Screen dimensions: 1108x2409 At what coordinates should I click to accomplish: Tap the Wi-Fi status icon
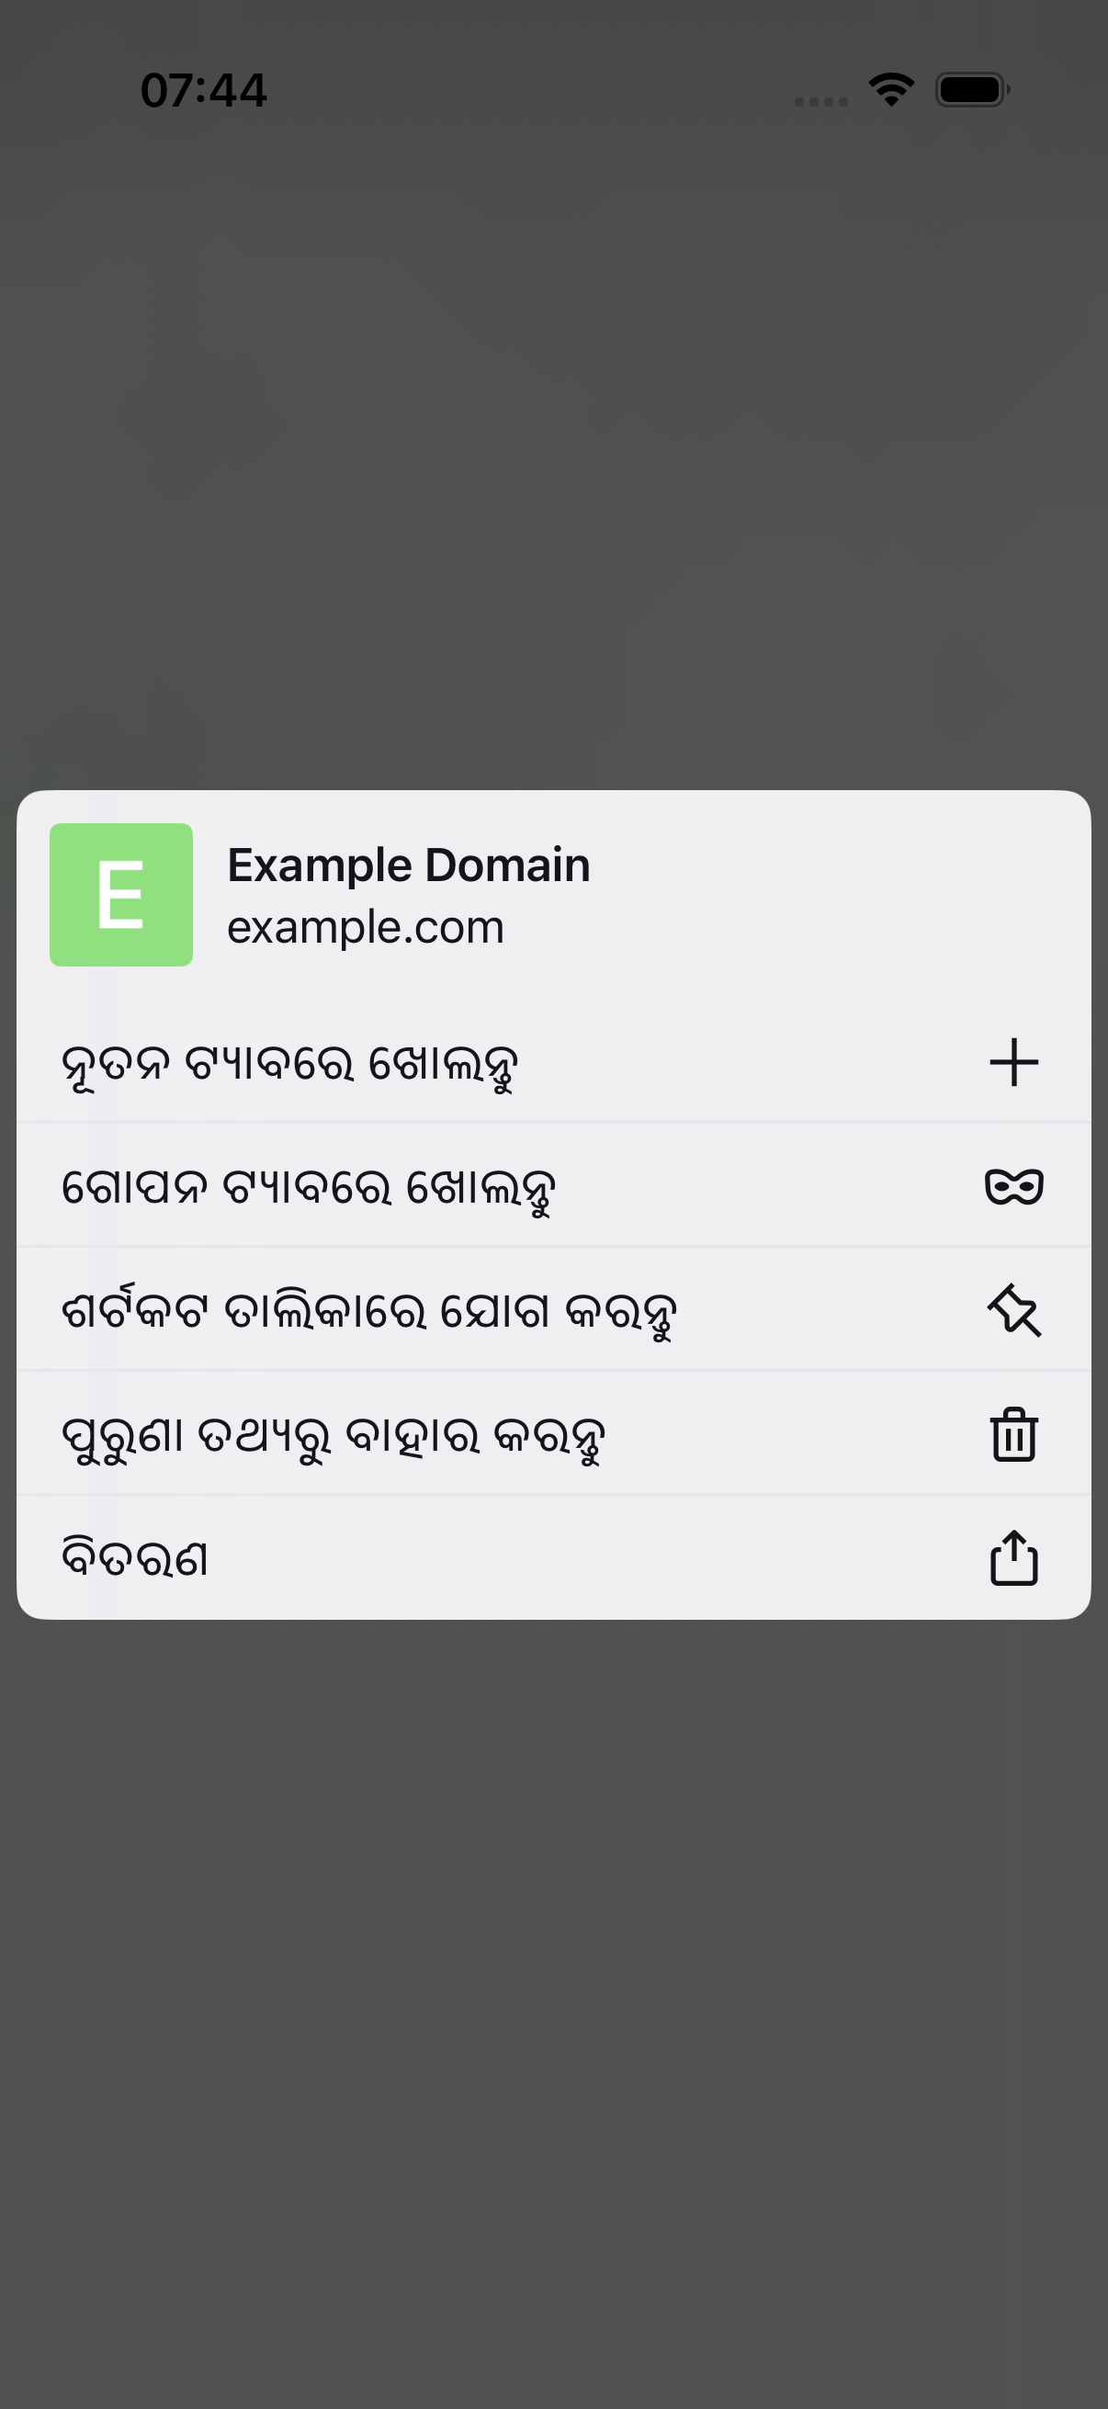click(891, 90)
